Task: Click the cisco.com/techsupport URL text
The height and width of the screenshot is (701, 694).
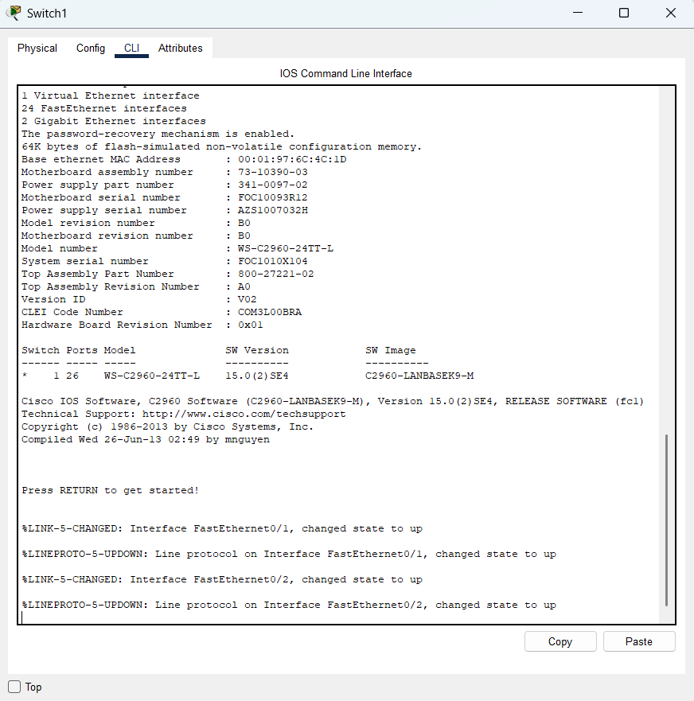Action: coord(244,414)
